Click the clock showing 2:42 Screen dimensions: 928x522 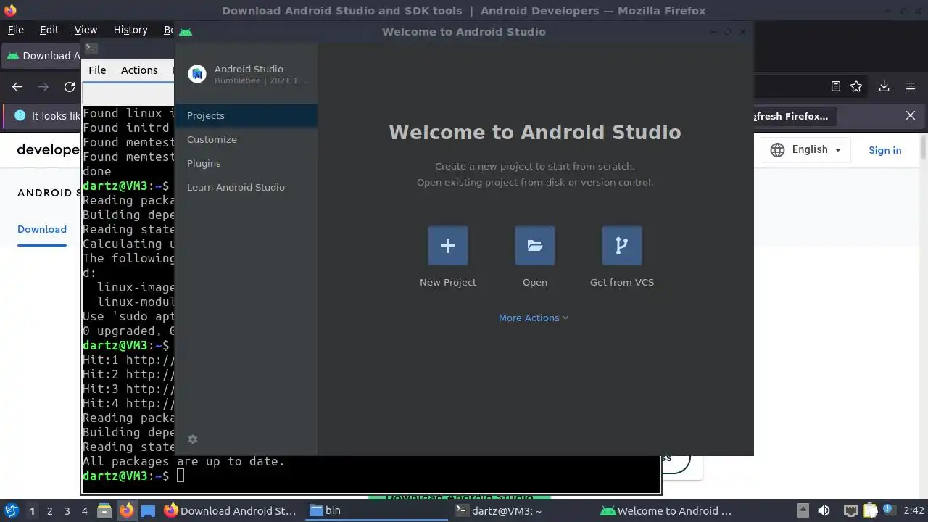[913, 511]
